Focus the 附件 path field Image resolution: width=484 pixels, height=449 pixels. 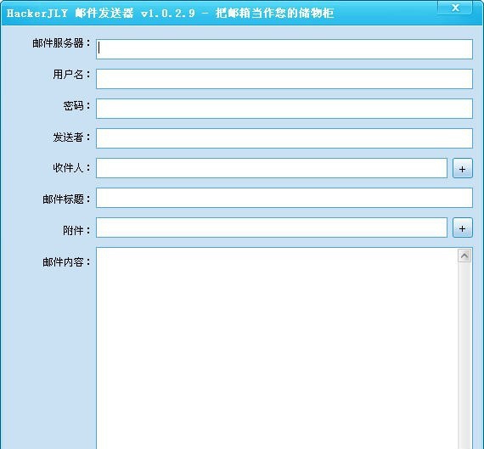pos(272,227)
